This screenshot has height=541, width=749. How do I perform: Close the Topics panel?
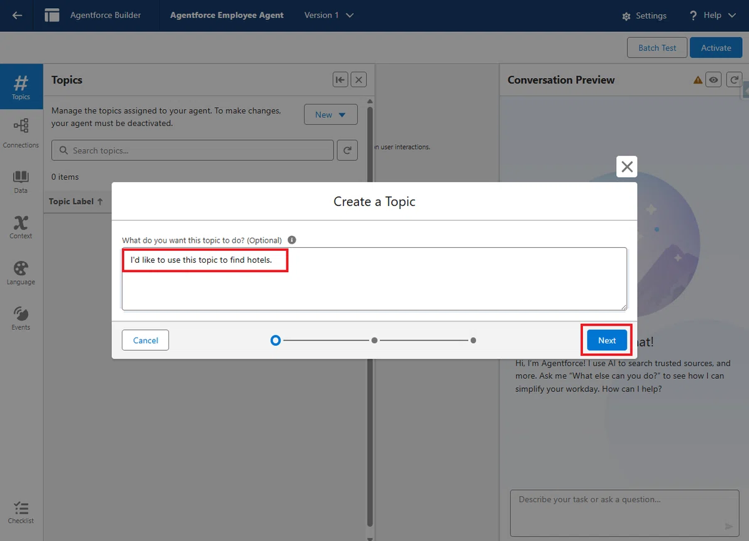coord(358,80)
